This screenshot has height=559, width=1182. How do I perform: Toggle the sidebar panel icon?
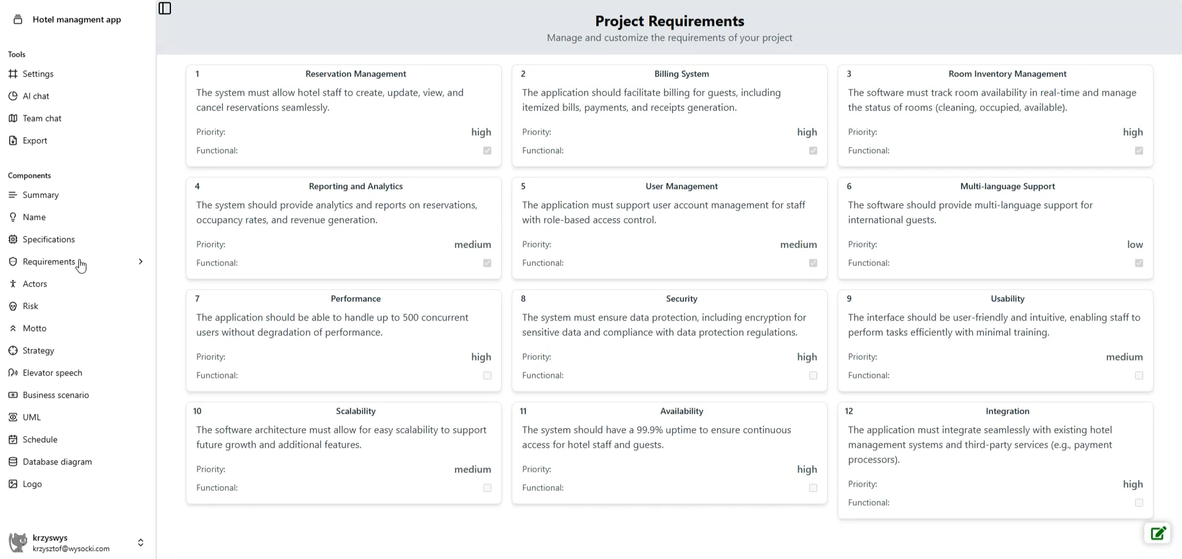165,9
